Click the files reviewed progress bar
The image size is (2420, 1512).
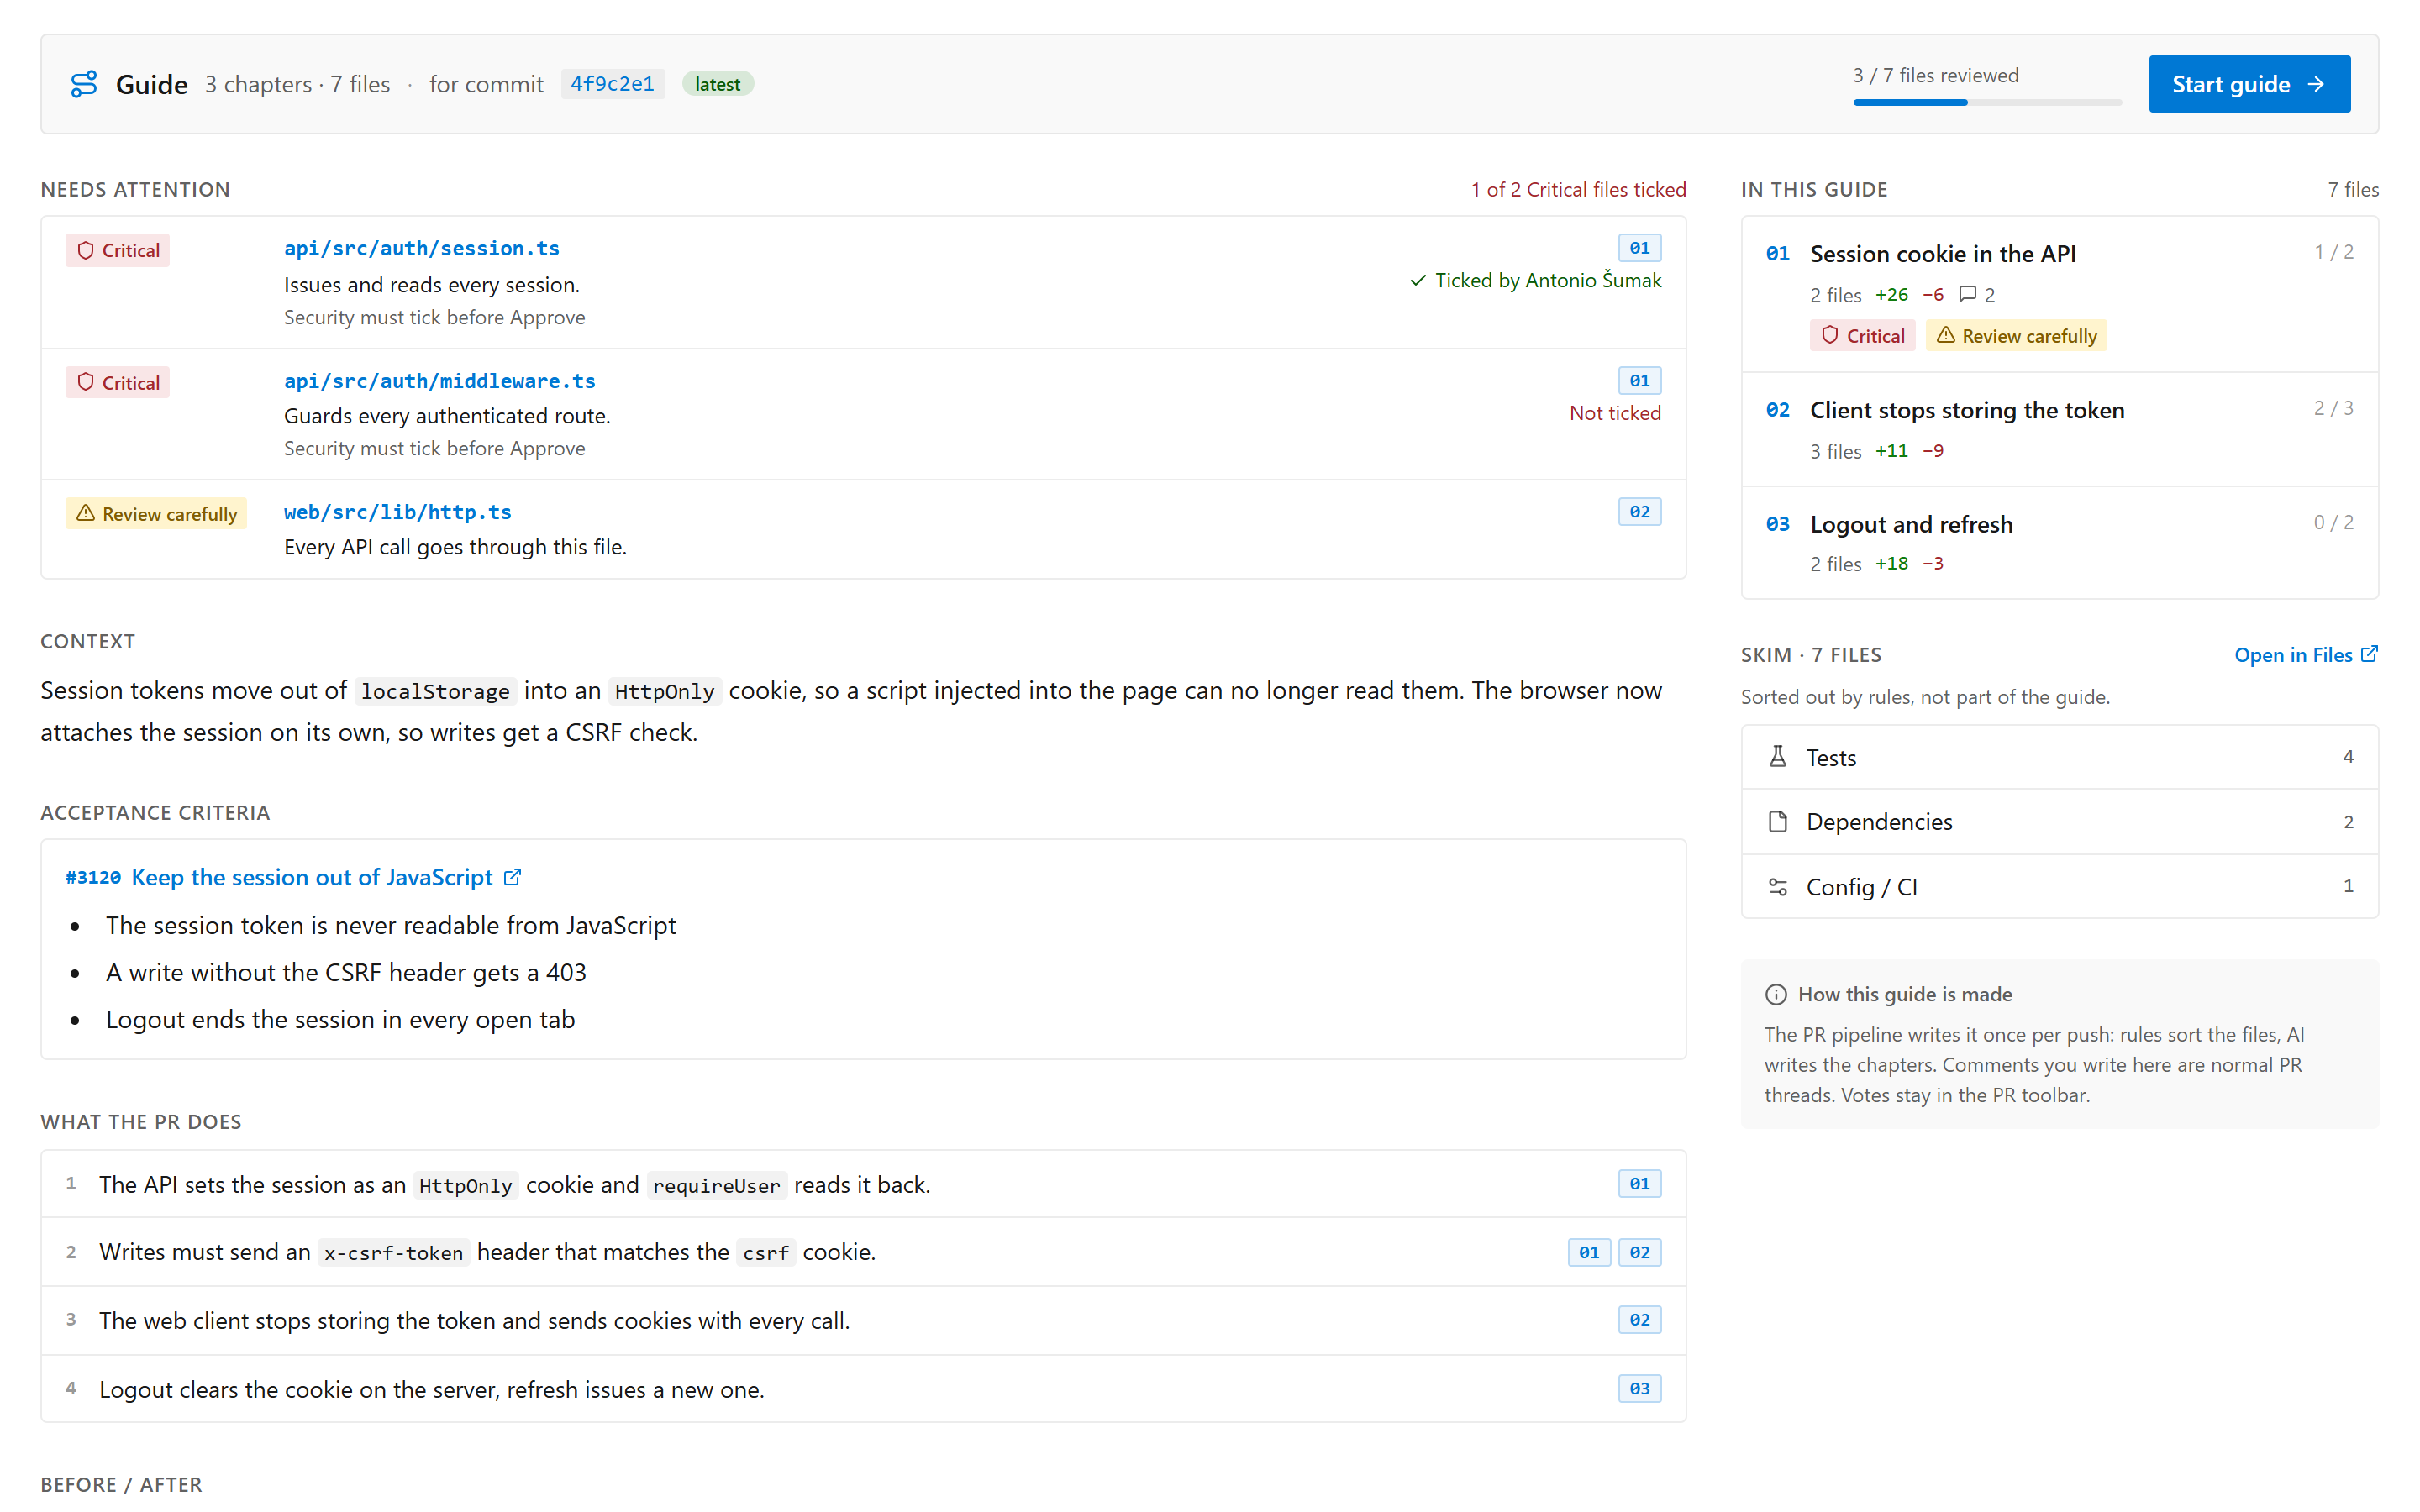pyautogui.click(x=1987, y=102)
